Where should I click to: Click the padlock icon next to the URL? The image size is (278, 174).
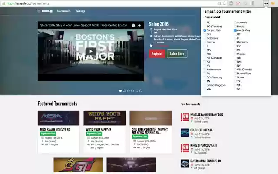[3, 3]
